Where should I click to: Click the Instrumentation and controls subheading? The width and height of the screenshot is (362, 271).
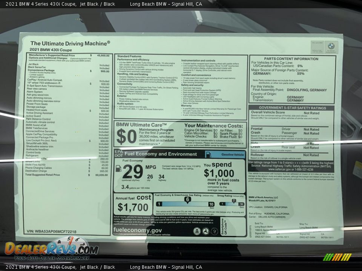point(198,61)
